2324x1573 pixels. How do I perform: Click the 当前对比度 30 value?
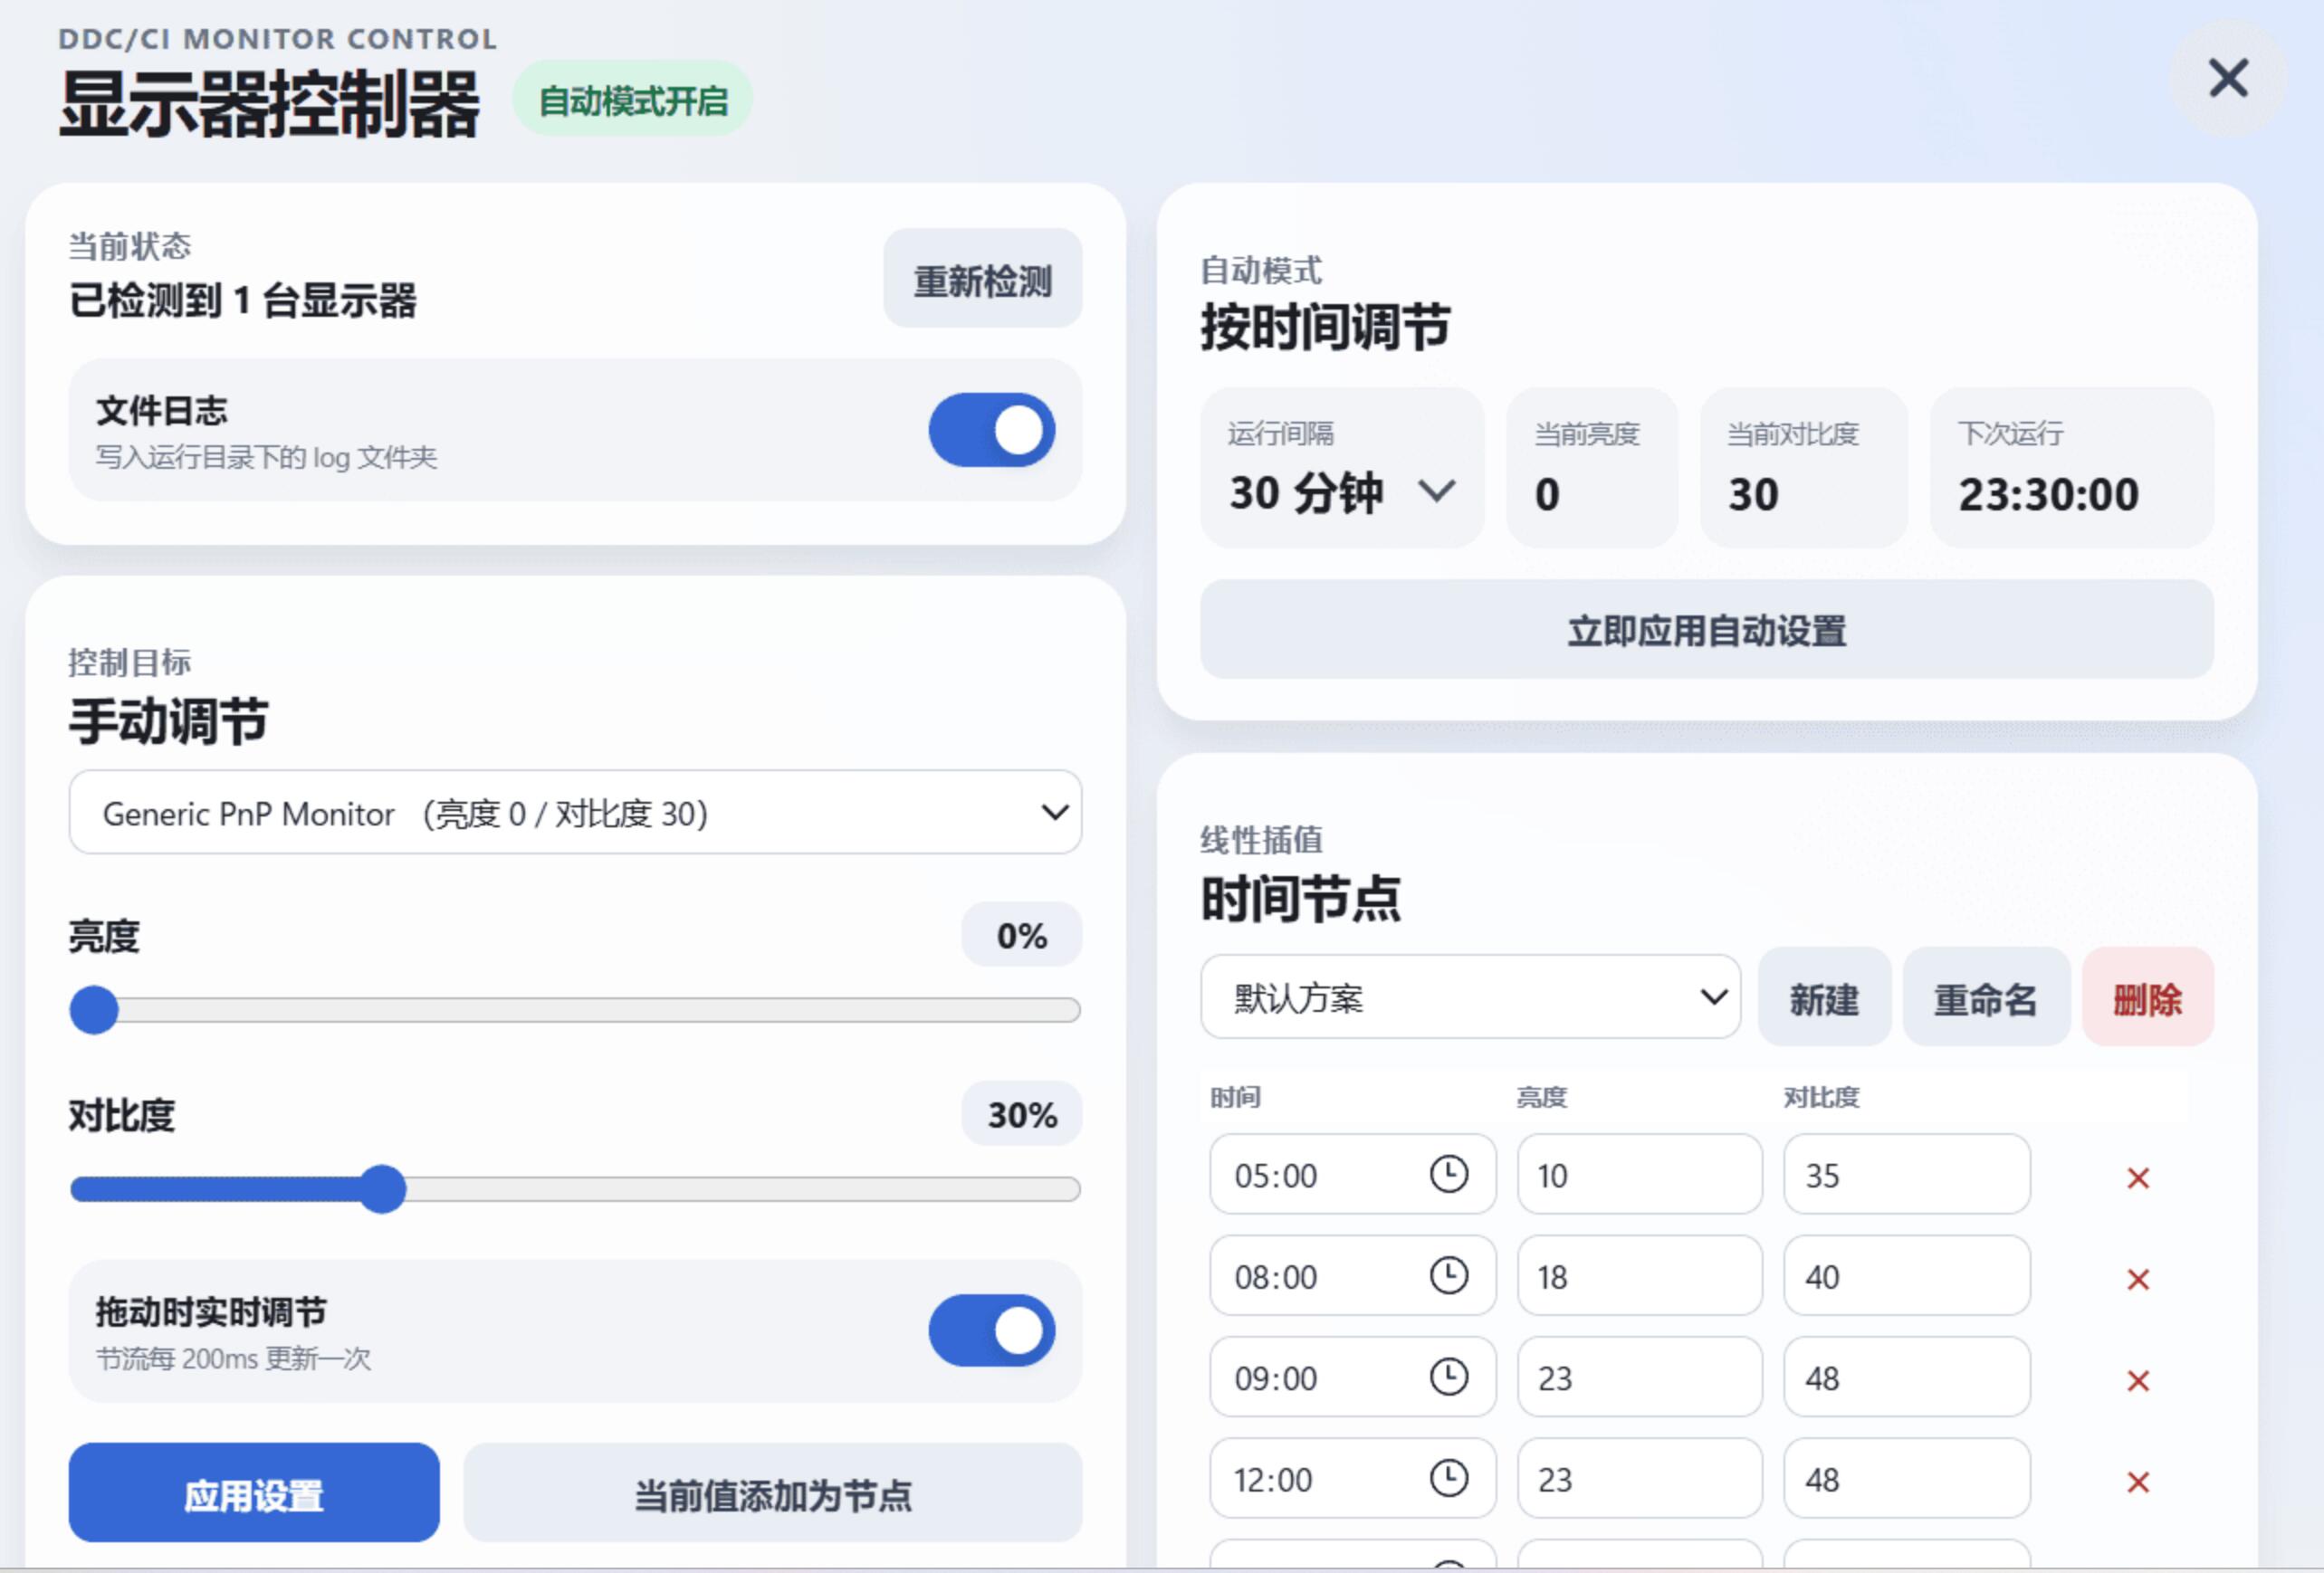(1753, 494)
